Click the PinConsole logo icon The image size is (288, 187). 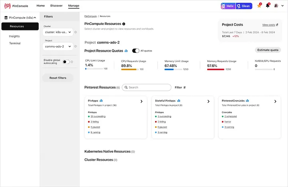point(7,6)
